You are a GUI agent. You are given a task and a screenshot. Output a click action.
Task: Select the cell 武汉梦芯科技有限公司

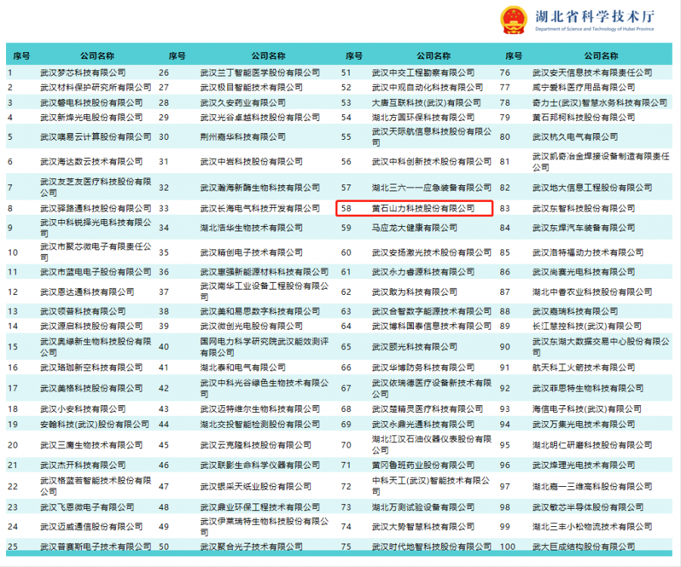point(83,73)
